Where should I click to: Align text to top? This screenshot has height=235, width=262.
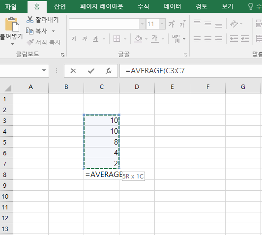(197, 22)
